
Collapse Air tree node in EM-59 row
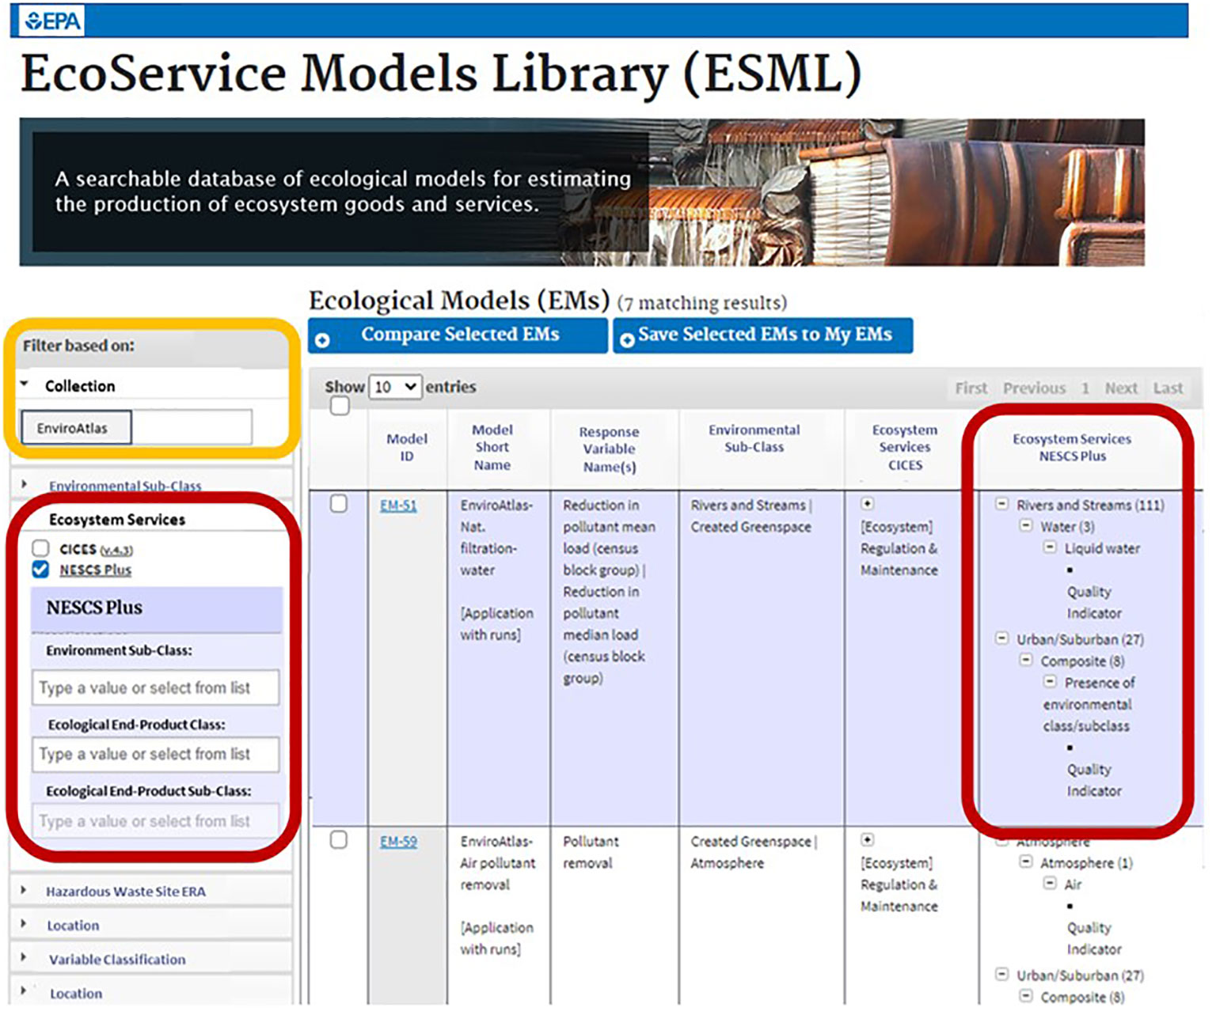1050,883
